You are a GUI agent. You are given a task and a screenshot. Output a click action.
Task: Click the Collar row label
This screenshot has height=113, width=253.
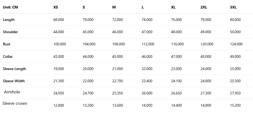point(8,56)
